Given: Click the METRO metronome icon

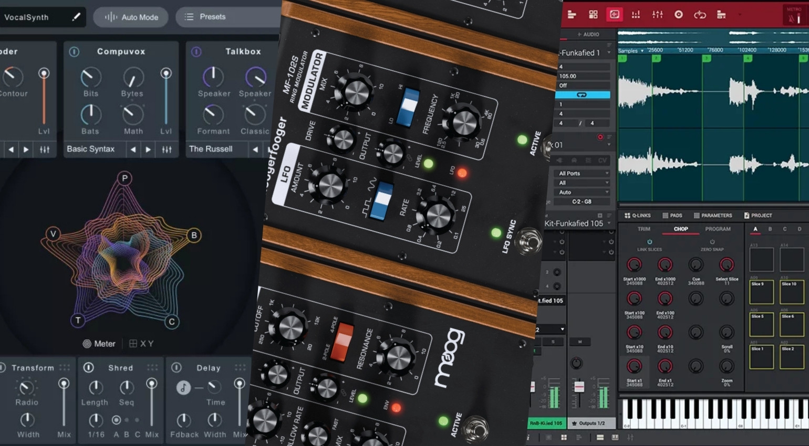Looking at the screenshot, I should click(x=794, y=14).
